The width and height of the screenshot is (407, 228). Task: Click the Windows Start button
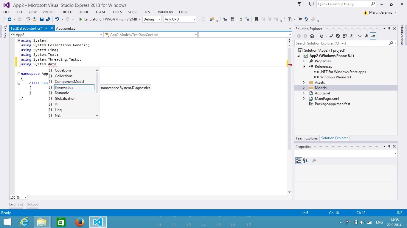(x=7, y=222)
